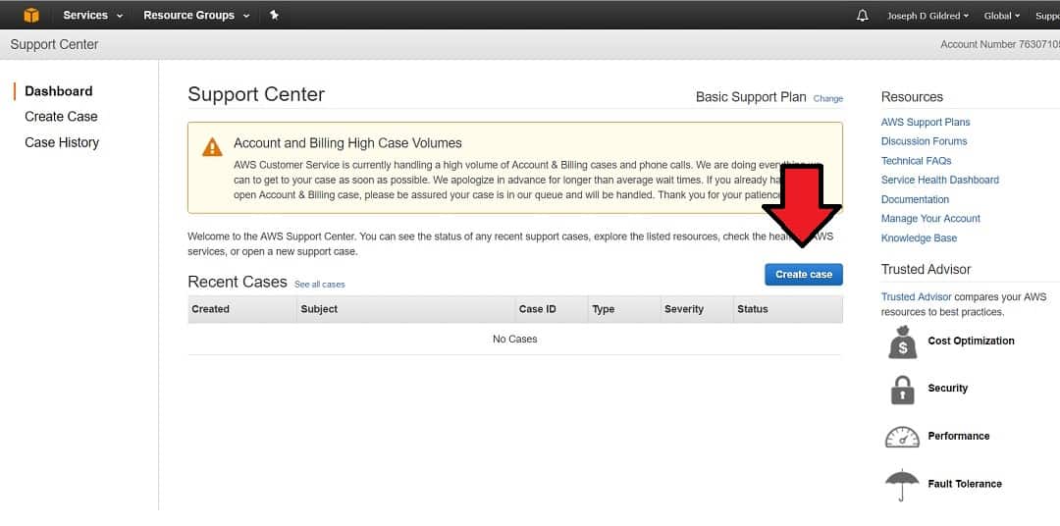Click the Security label under Trusted Advisor
This screenshot has height=526, width=1060.
(948, 388)
